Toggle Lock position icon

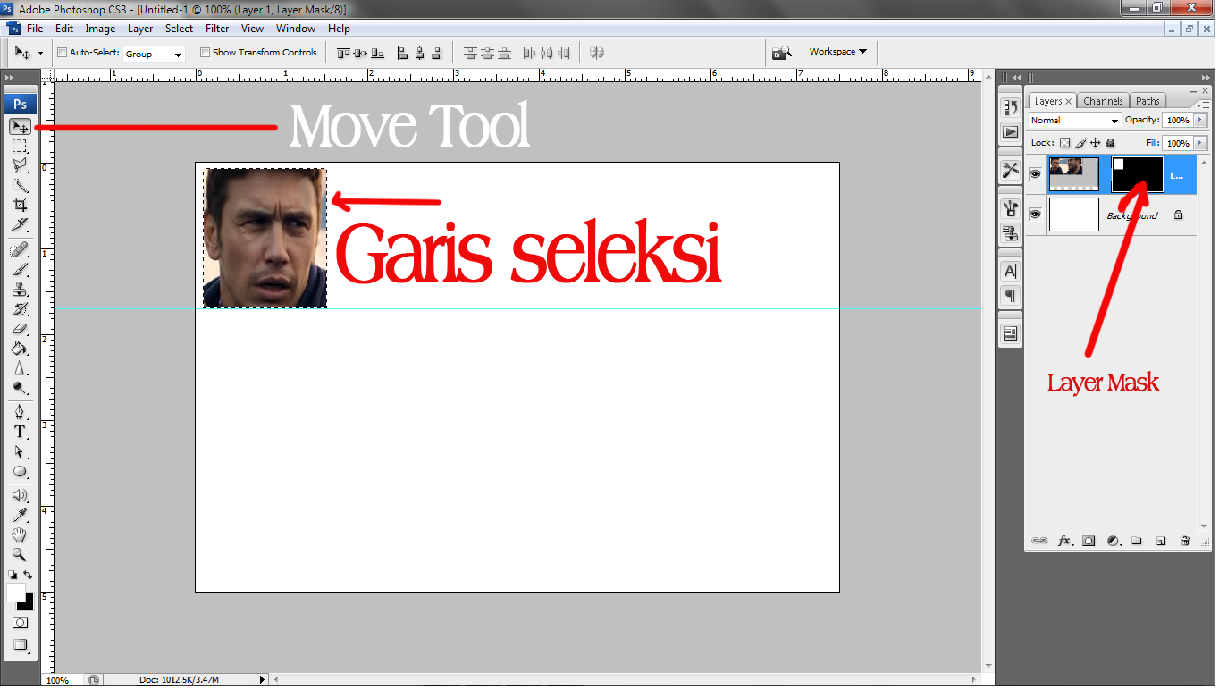(1096, 143)
